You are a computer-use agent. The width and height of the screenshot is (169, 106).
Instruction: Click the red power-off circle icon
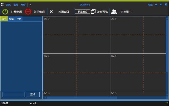click(x=28, y=11)
